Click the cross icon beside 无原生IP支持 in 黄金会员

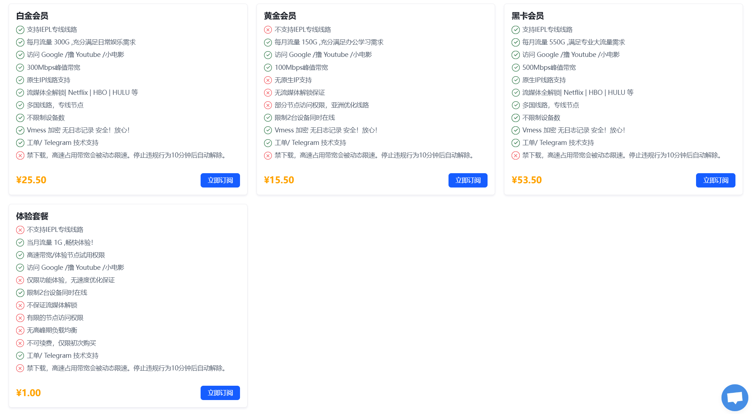click(x=268, y=80)
